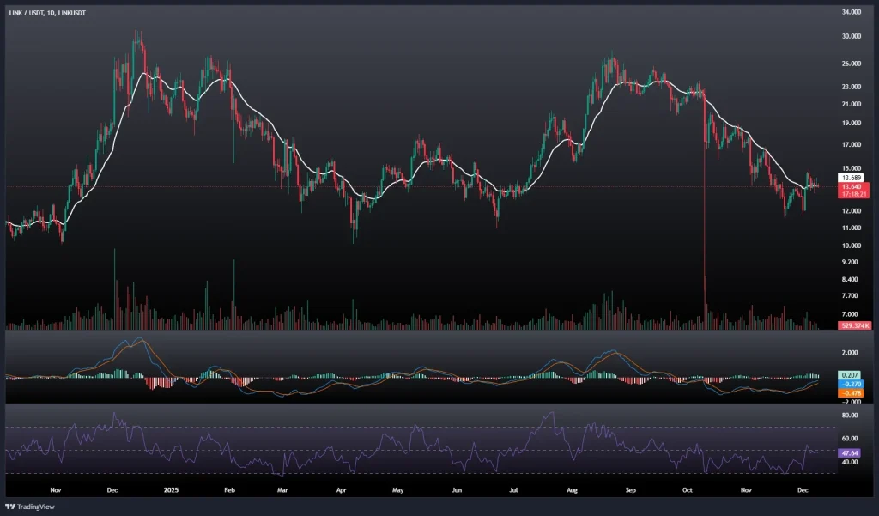Click the TradingView logo icon
Viewport: 879px width, 516px height.
pos(11,507)
